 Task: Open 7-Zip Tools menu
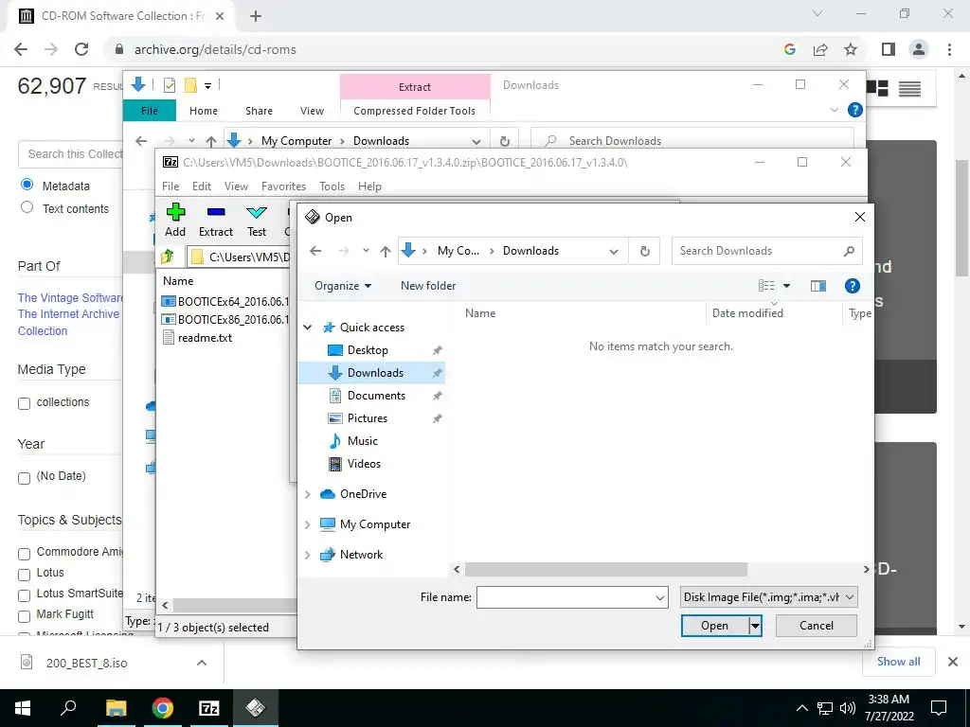pos(332,186)
